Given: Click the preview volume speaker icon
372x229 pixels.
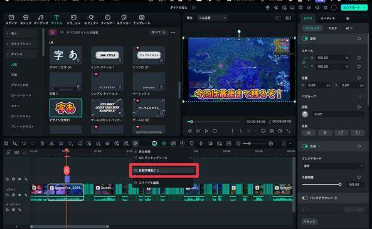Looking at the screenshot, I should [x=280, y=130].
